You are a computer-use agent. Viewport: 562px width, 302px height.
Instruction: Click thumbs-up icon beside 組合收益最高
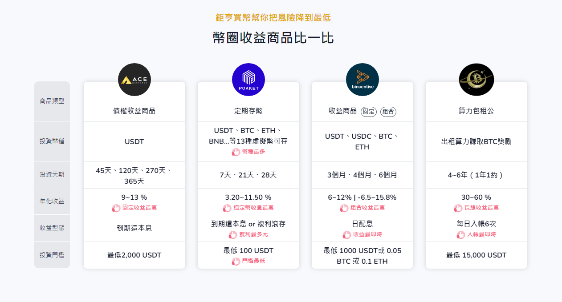click(344, 208)
